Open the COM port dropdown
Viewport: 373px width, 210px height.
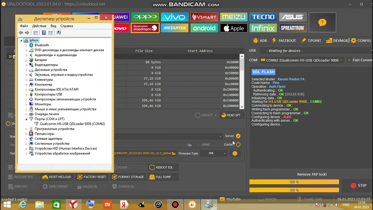(x=302, y=60)
